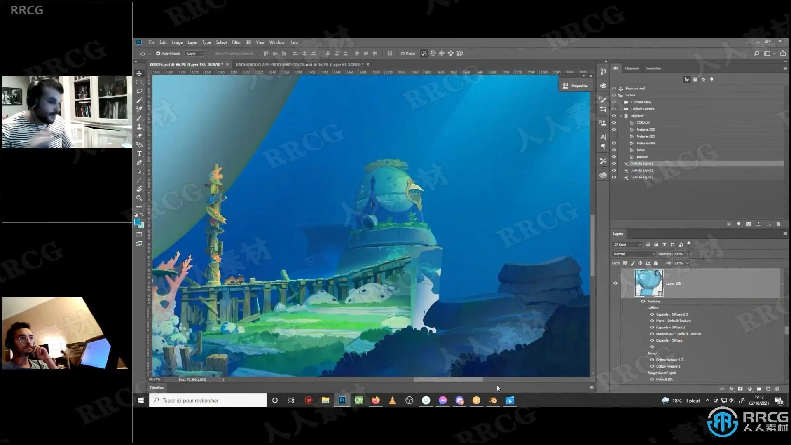Viewport: 791px width, 445px height.
Task: Filter 3D panel by lights
Action: click(711, 80)
